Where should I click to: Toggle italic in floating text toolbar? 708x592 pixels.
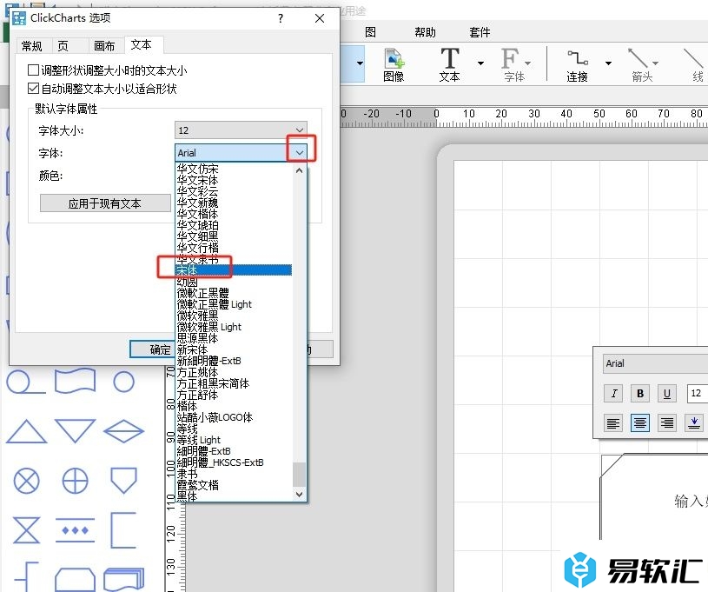(613, 393)
